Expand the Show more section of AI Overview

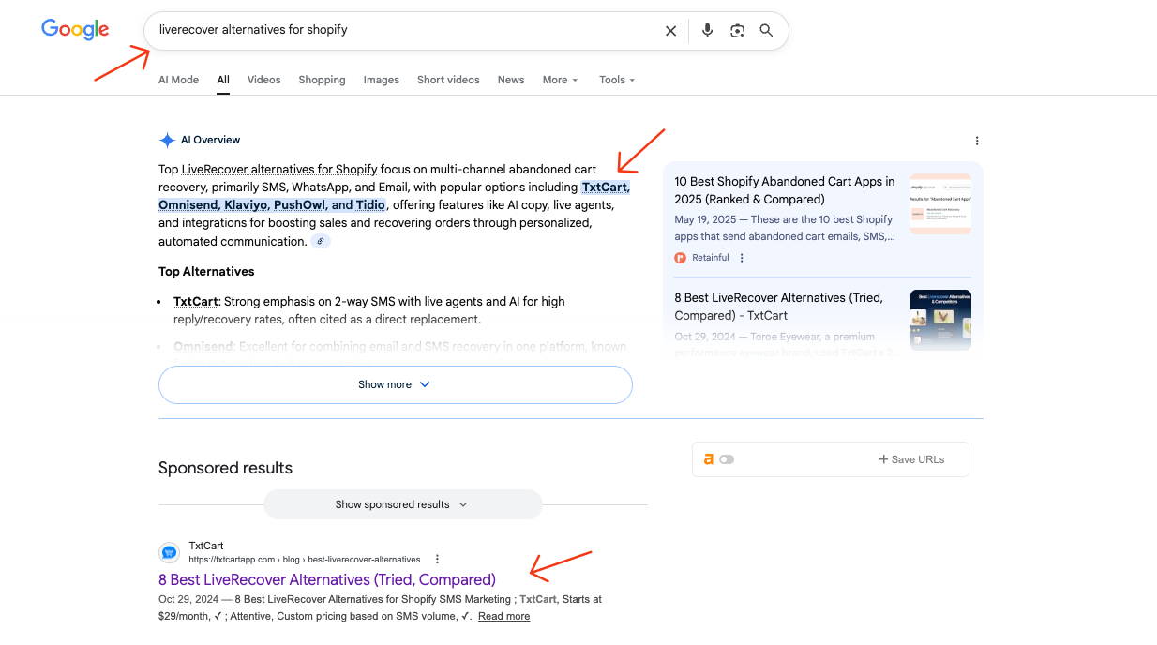396,384
